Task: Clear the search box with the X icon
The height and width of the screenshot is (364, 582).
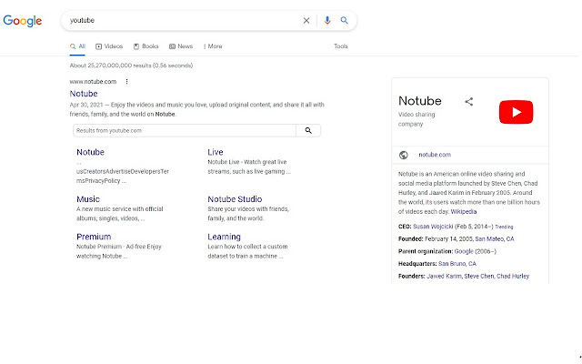Action: pos(306,21)
